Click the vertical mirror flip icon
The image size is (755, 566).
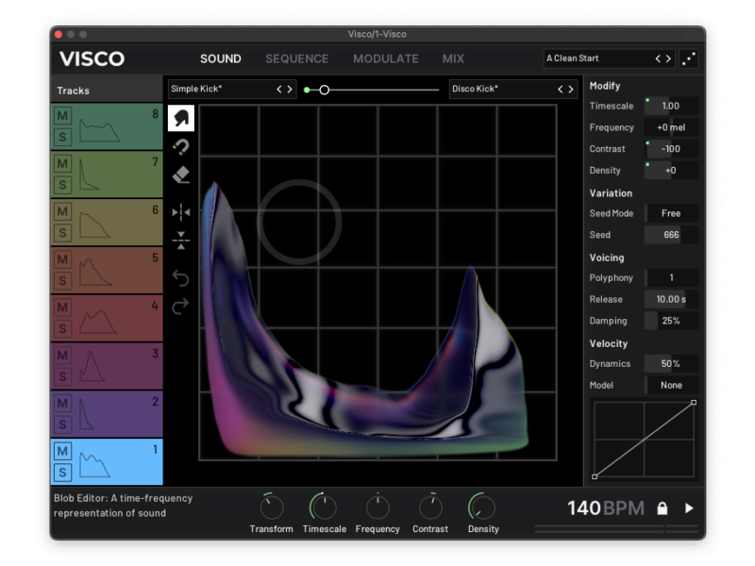[x=181, y=241]
